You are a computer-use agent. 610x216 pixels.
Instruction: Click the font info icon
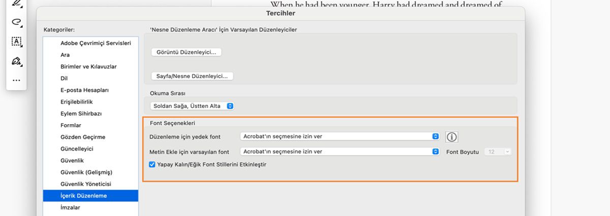pyautogui.click(x=452, y=137)
